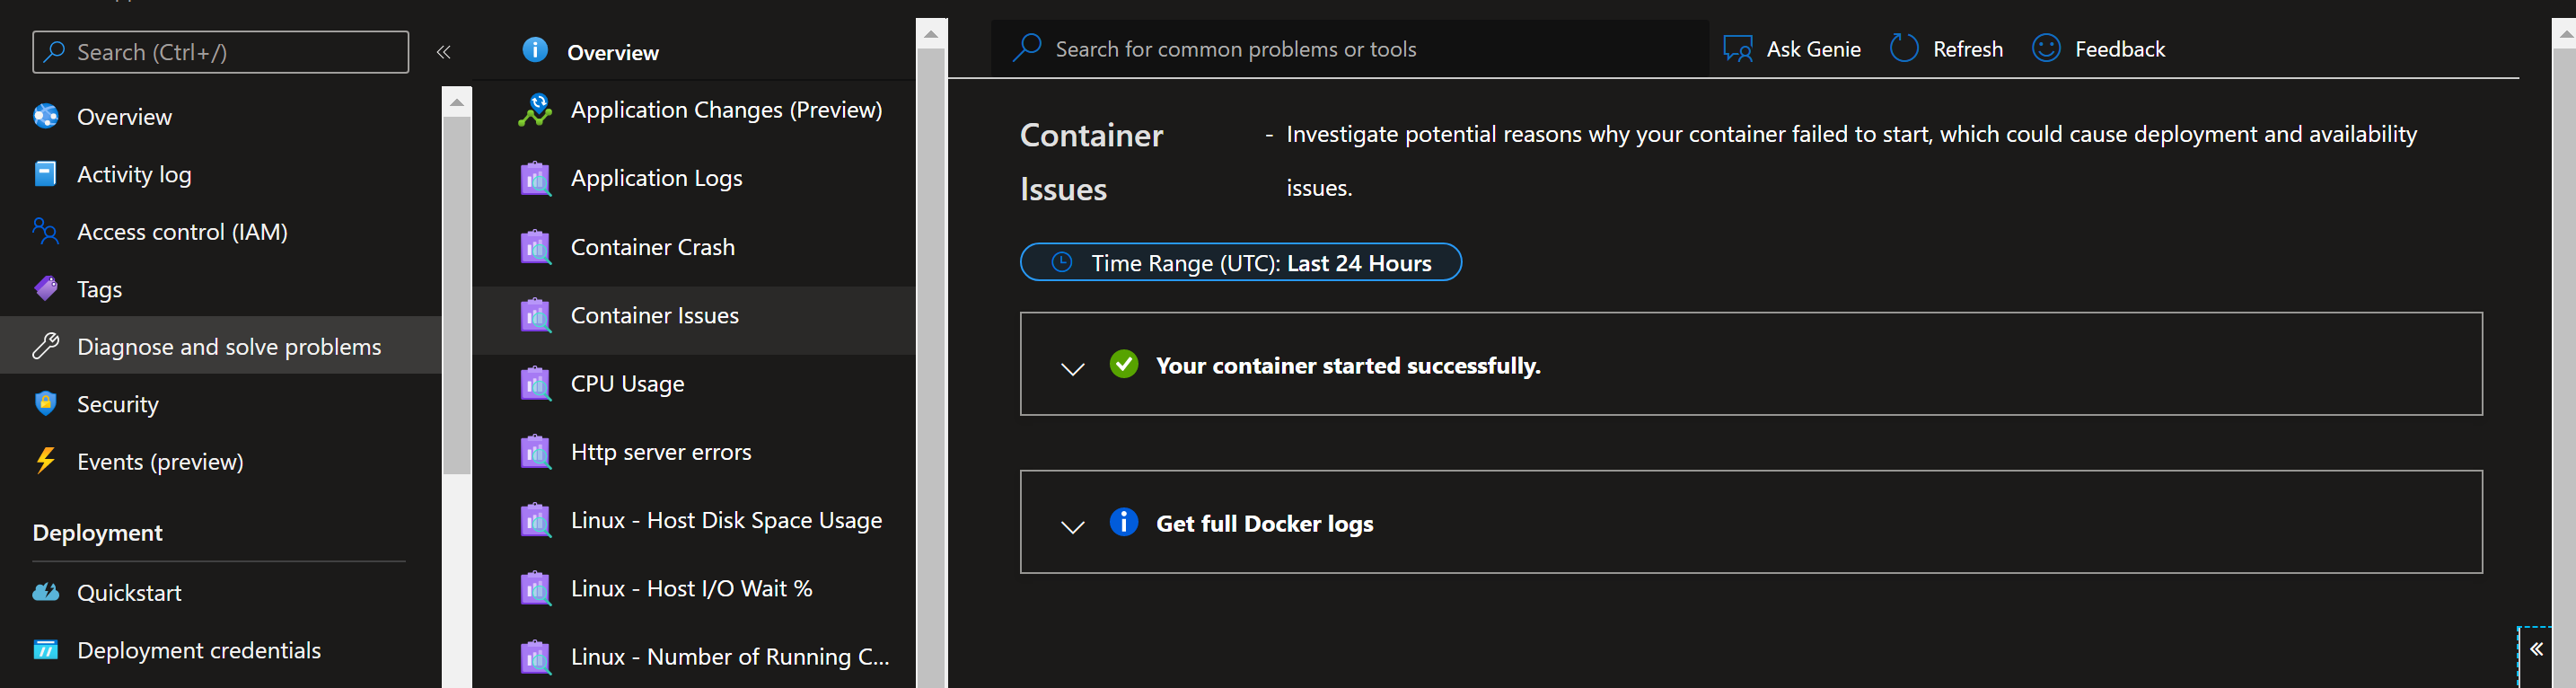Click the Linux Host I/O Wait % icon
This screenshot has height=688, width=2576.
click(x=536, y=589)
